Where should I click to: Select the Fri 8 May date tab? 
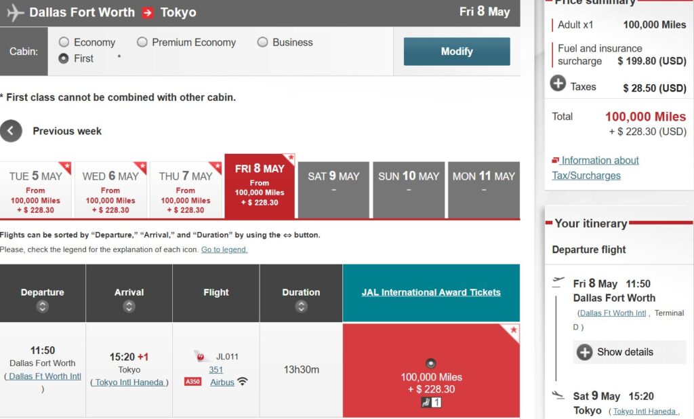coord(260,186)
